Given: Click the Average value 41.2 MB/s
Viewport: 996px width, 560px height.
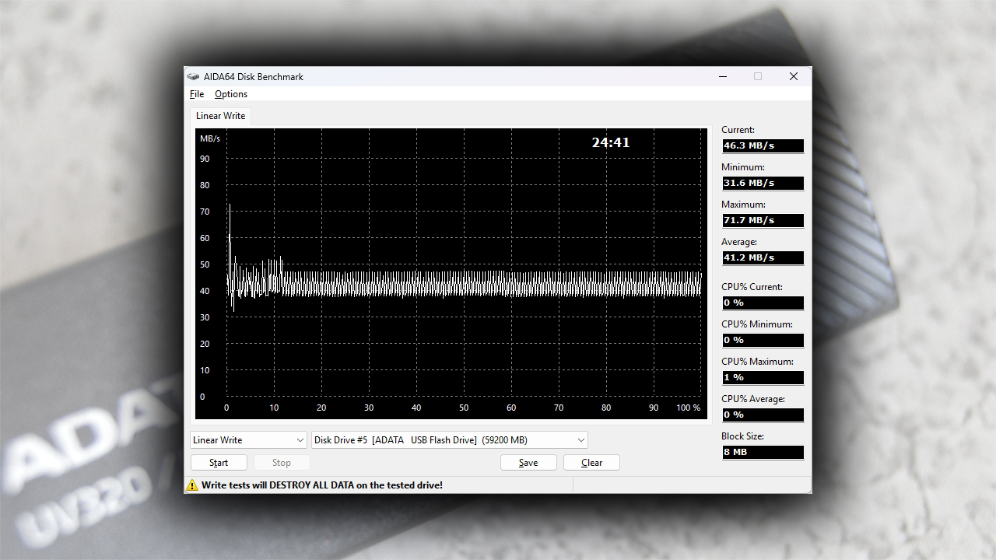Looking at the screenshot, I should coord(762,257).
